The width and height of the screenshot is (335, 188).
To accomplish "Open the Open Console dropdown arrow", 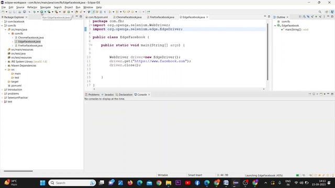I will pyautogui.click(x=325, y=94).
